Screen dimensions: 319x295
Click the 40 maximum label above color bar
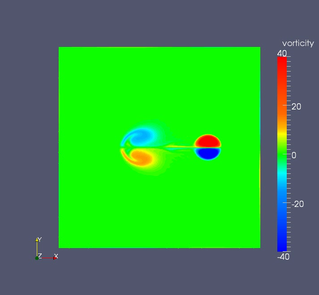pyautogui.click(x=282, y=53)
